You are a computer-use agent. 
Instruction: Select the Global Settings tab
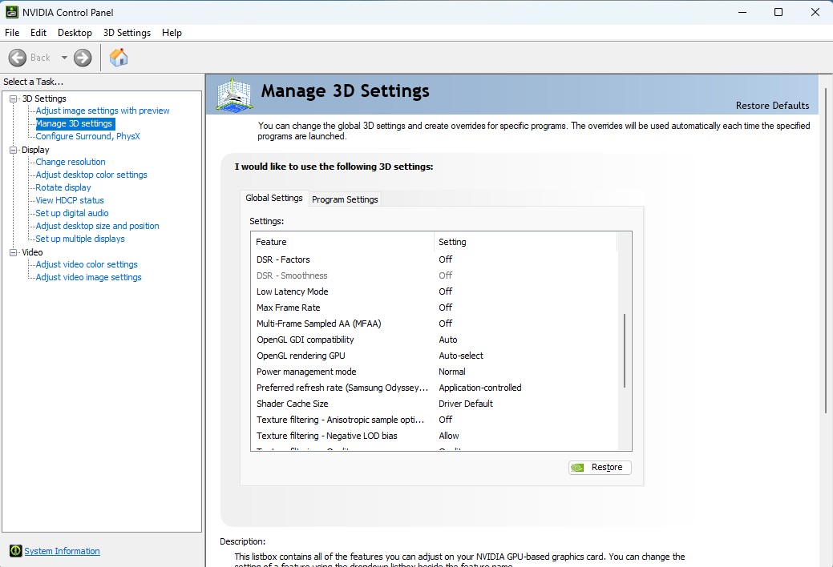274,198
